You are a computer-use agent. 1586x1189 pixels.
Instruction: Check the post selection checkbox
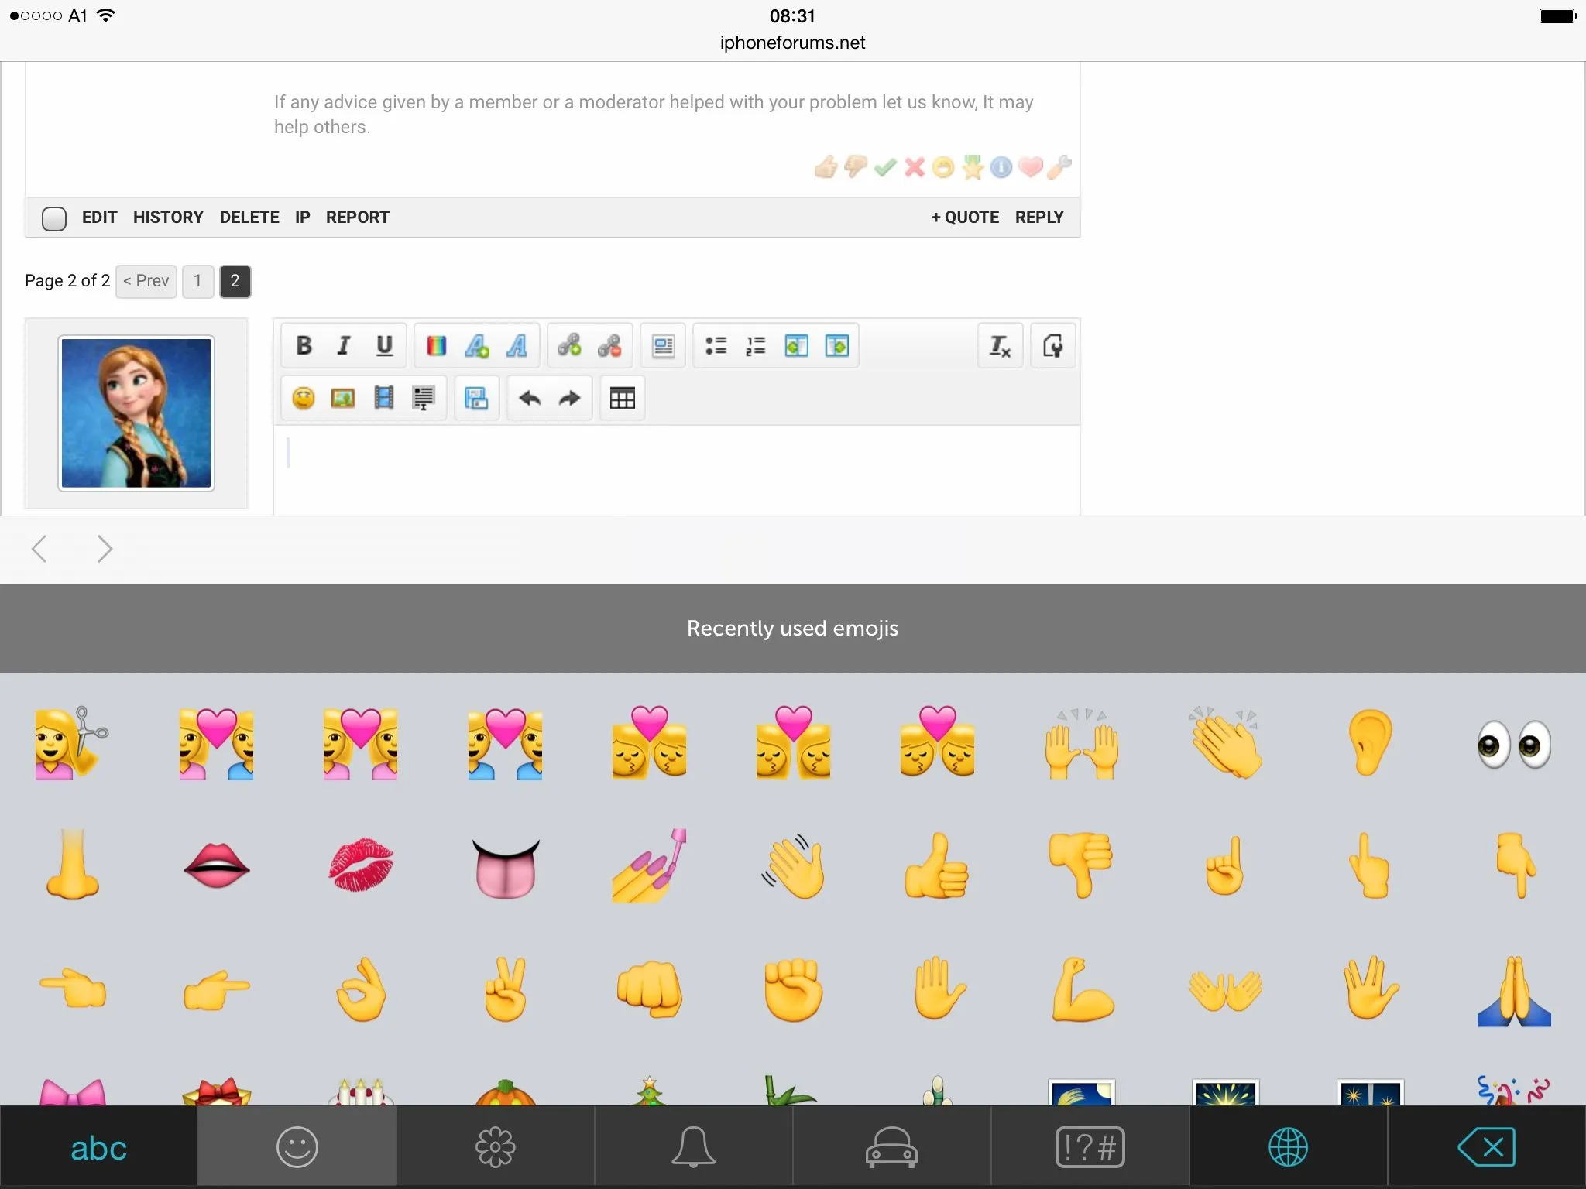(x=54, y=218)
